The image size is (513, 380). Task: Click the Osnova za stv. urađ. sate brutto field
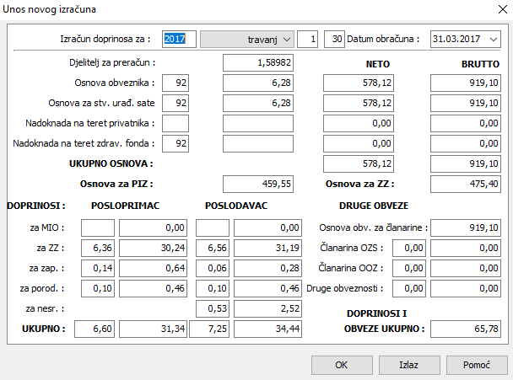466,103
